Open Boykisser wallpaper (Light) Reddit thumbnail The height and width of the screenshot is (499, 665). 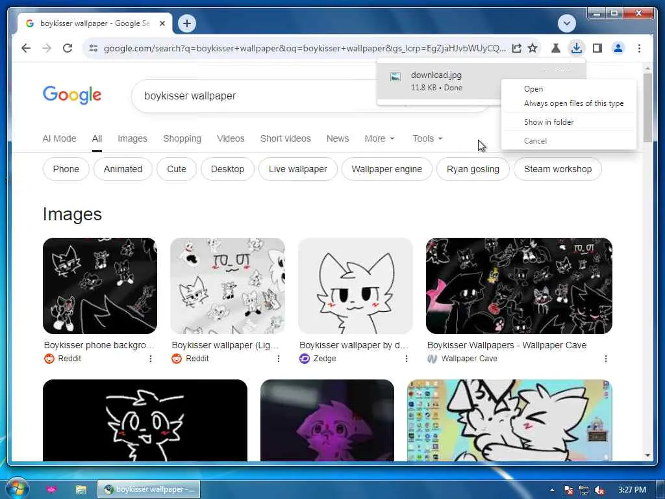tap(228, 286)
